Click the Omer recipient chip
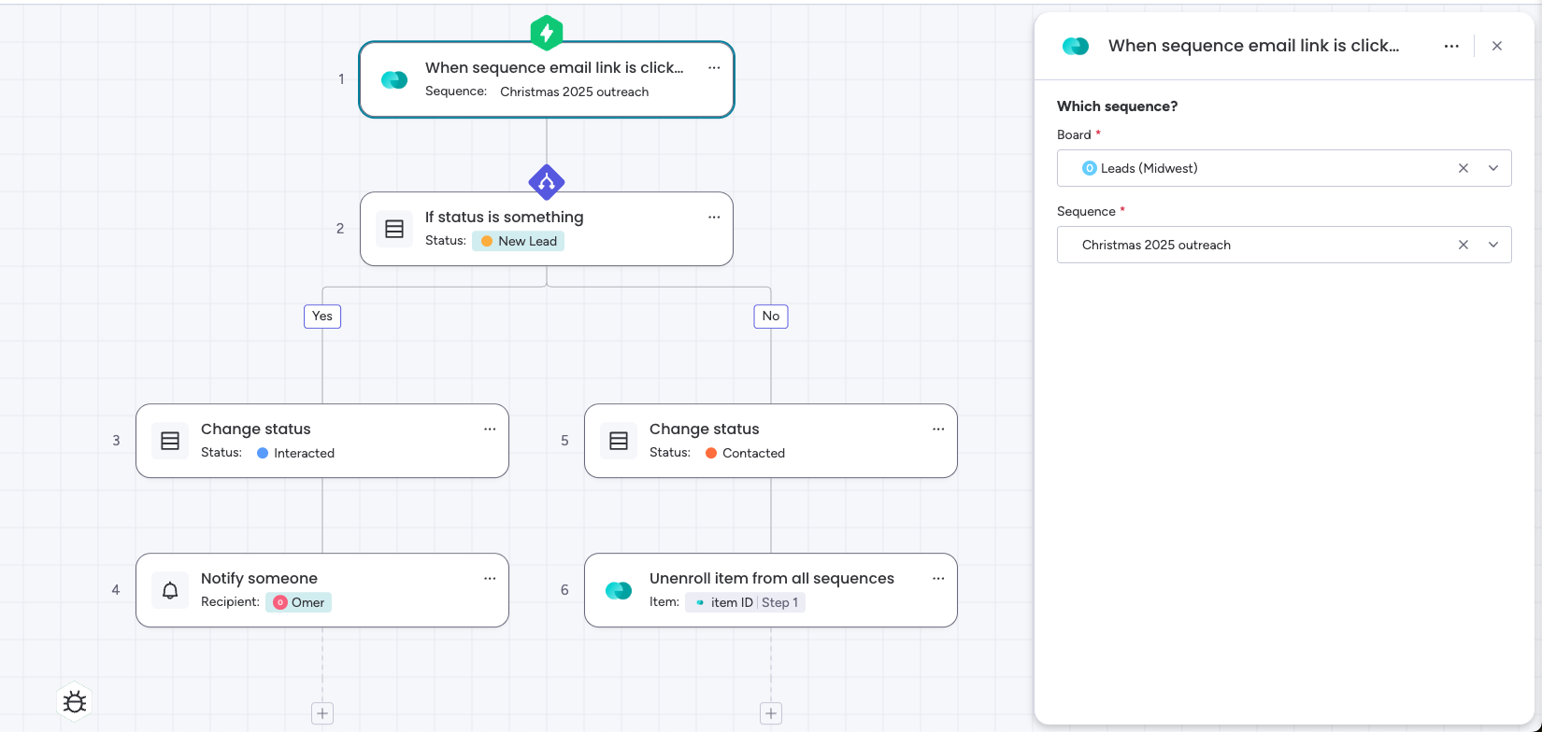 click(x=298, y=602)
